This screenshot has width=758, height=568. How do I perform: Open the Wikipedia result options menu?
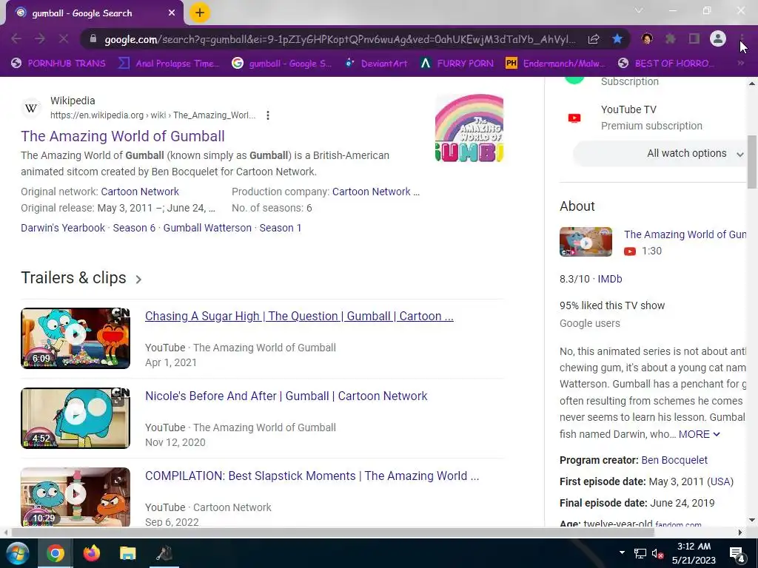[268, 115]
